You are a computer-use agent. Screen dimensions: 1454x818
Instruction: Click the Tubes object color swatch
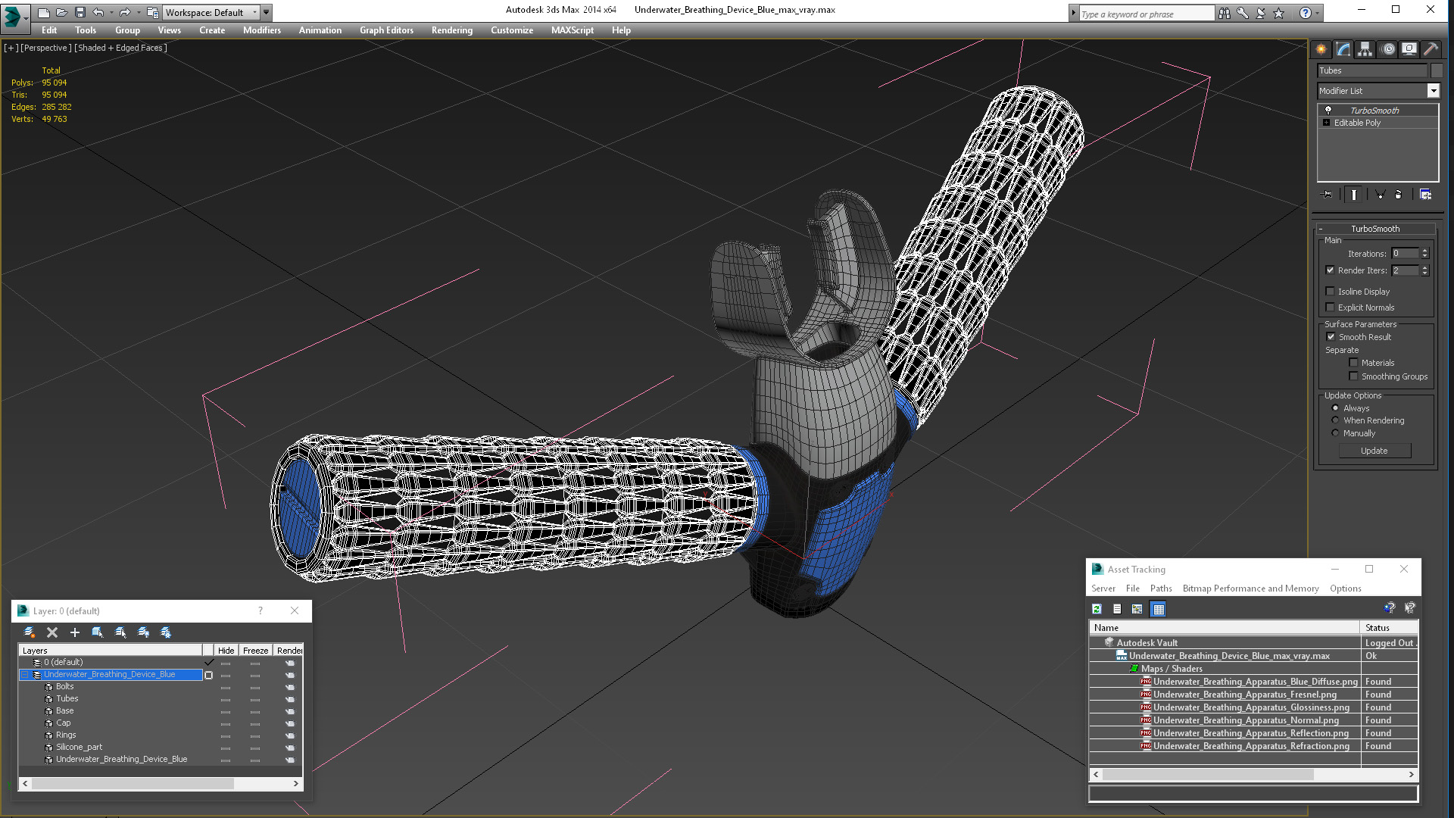click(1436, 70)
